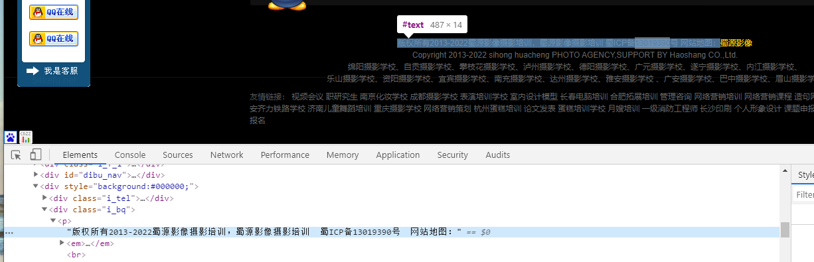Toggle the device toolbar icon
This screenshot has height=262, width=814.
(x=36, y=155)
